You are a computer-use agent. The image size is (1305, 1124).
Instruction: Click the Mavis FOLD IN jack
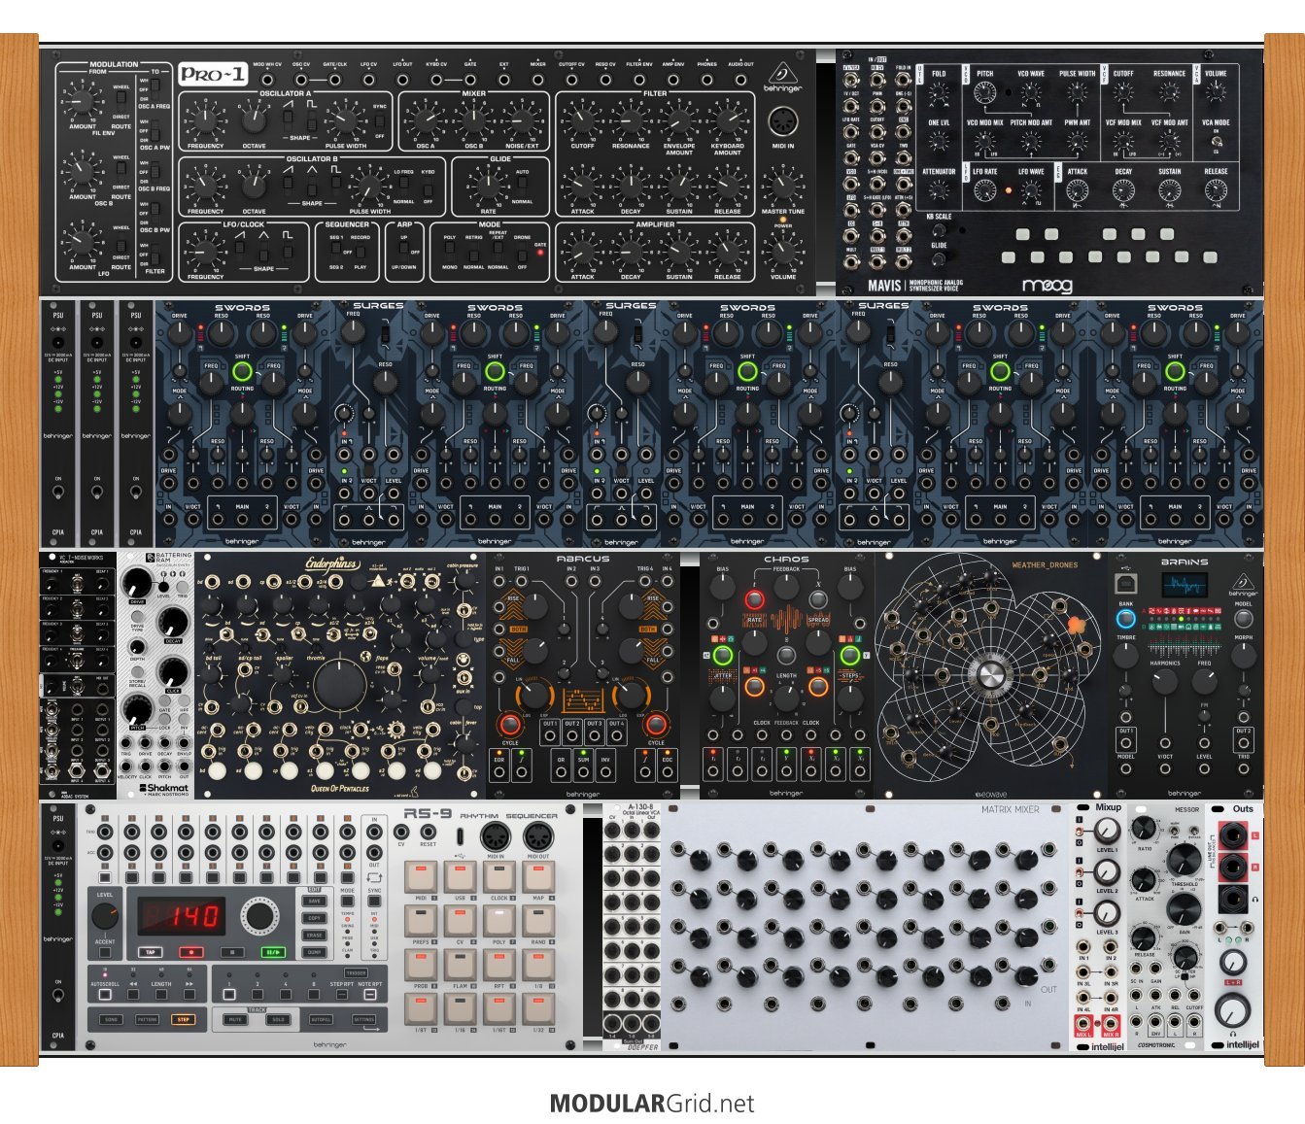pos(903,80)
